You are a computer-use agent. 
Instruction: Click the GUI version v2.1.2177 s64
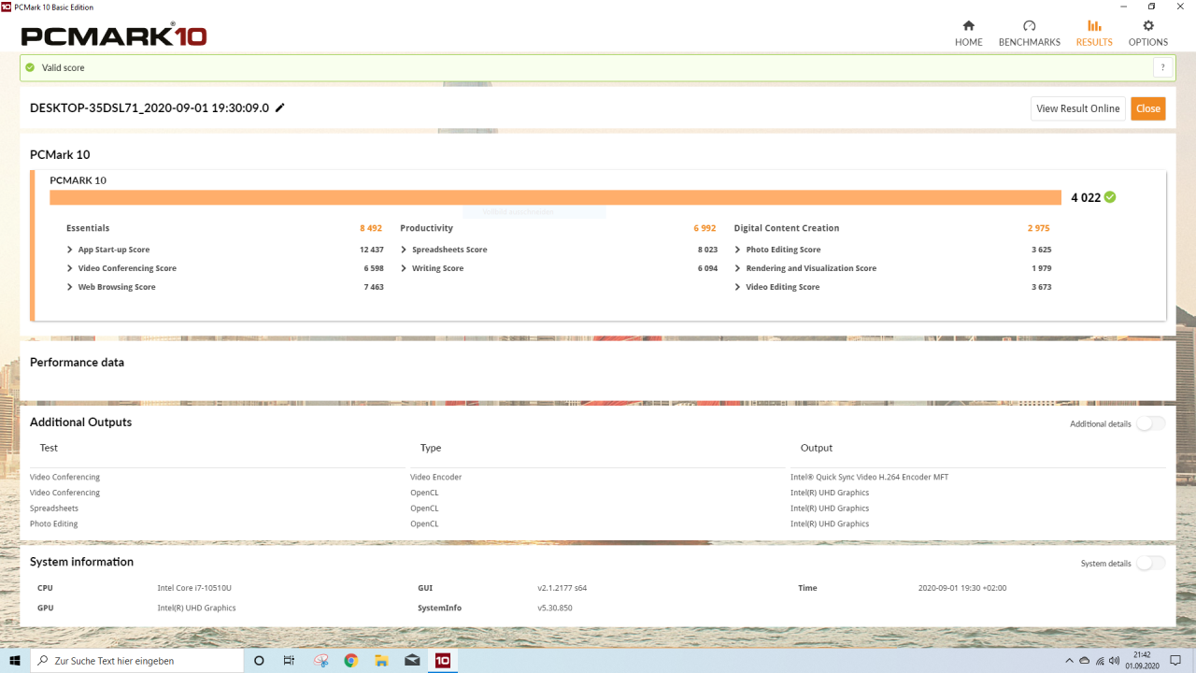coord(562,588)
